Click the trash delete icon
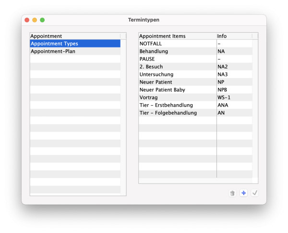 click(x=232, y=193)
